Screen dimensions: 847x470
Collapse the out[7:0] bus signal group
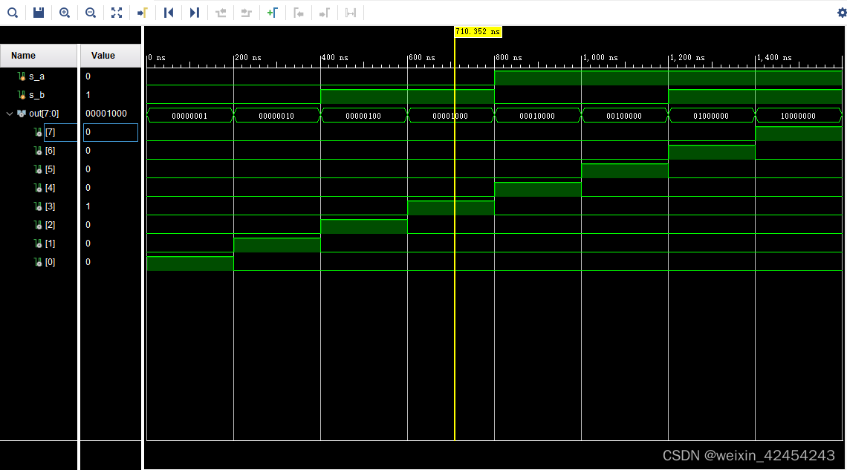tap(9, 114)
